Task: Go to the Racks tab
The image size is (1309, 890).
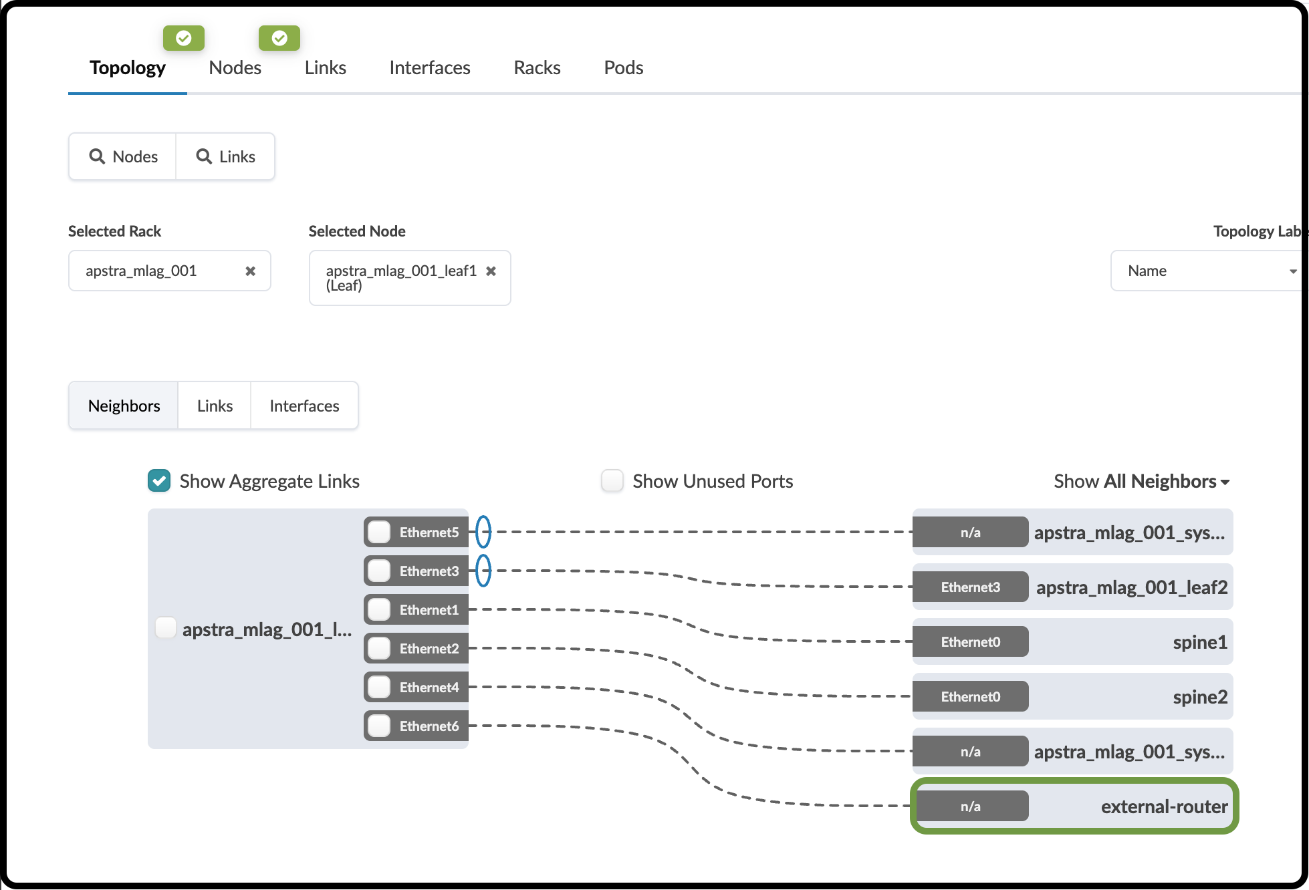Action: [537, 67]
